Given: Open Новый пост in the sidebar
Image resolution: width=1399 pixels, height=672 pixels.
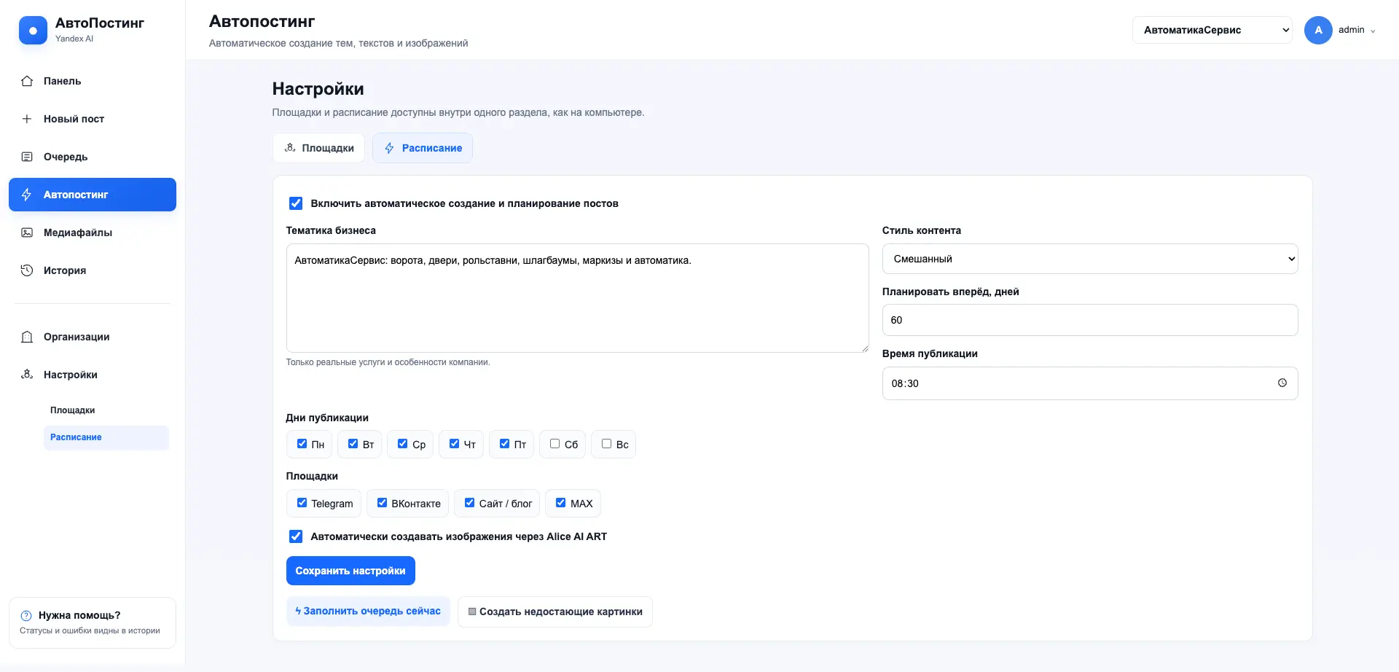Looking at the screenshot, I should pyautogui.click(x=93, y=119).
